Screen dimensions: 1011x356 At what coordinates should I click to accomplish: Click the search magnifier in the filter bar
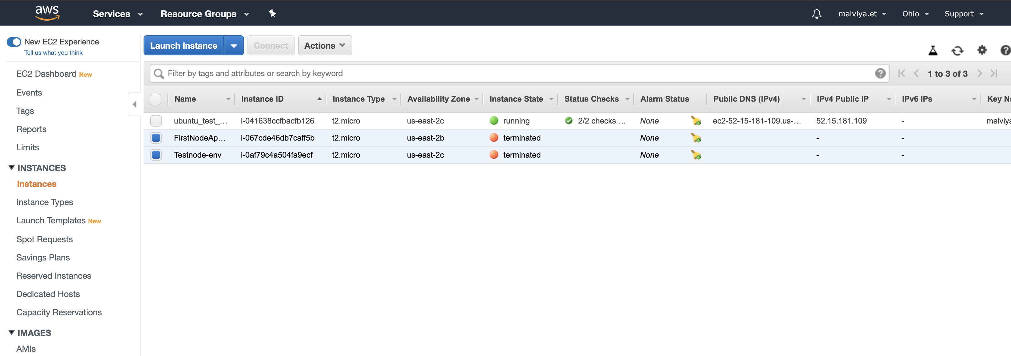[158, 73]
